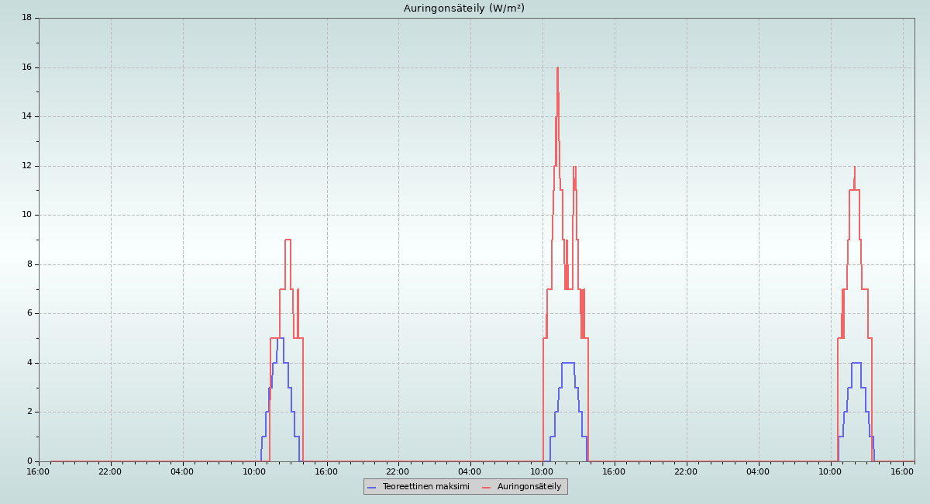Click the y-axis label 14
Viewport: 930px width, 504px height.
tap(26, 116)
